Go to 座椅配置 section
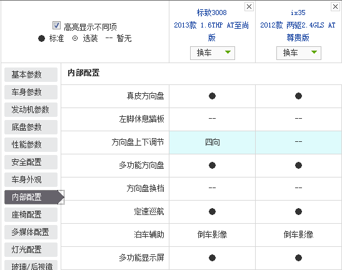Screen dimensions: 342x270 point(31,214)
